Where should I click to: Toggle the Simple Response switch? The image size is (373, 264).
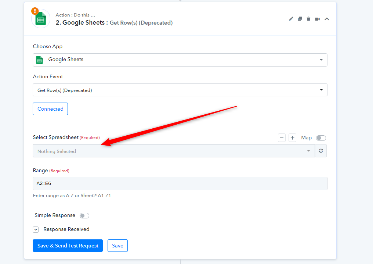(x=84, y=215)
